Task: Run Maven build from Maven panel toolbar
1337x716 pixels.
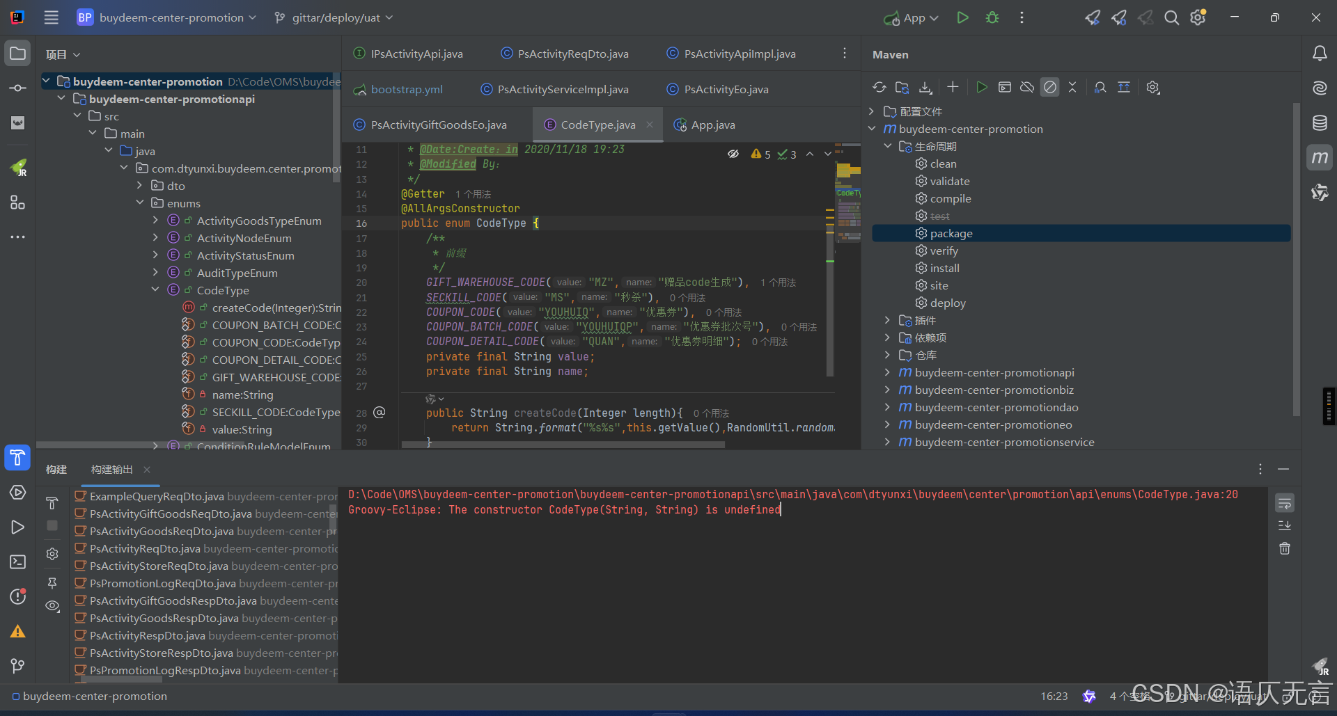Action: (x=982, y=87)
